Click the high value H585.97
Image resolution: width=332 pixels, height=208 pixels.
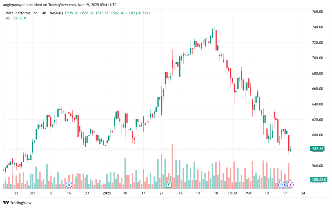pyautogui.click(x=87, y=13)
